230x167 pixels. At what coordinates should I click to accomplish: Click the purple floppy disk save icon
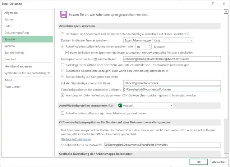(64, 14)
